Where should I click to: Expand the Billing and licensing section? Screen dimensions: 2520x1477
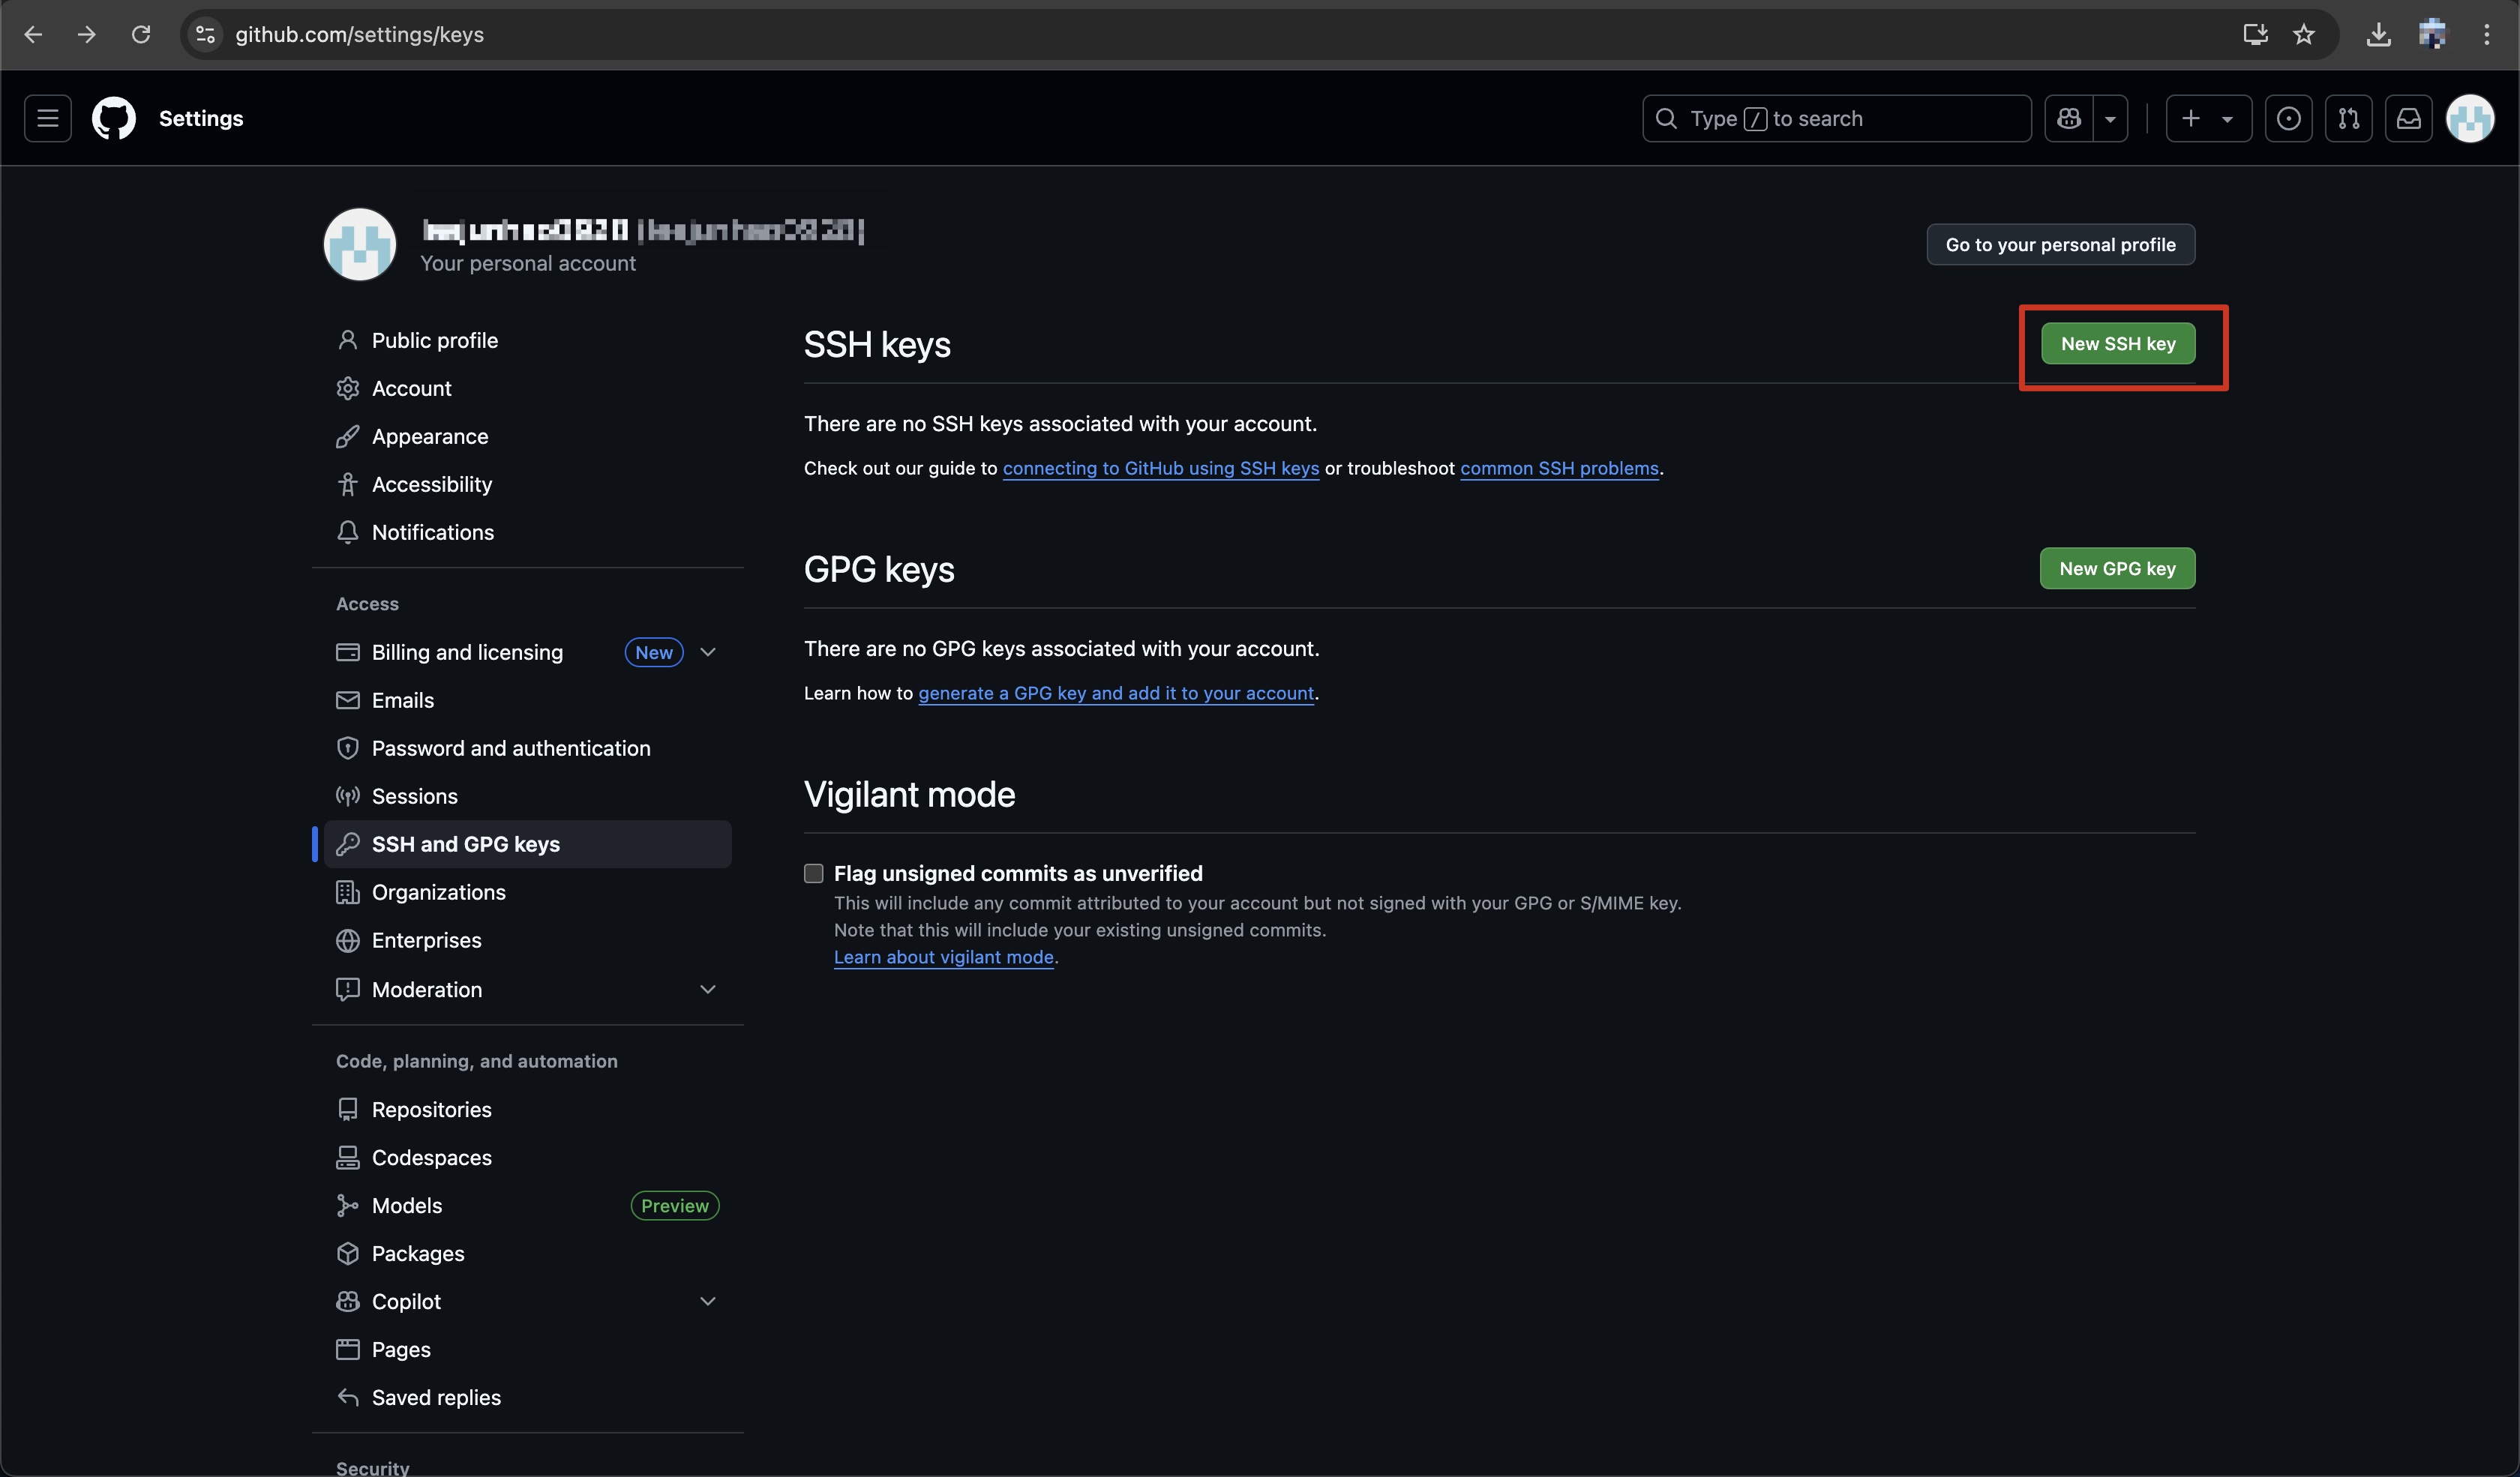[x=708, y=652]
